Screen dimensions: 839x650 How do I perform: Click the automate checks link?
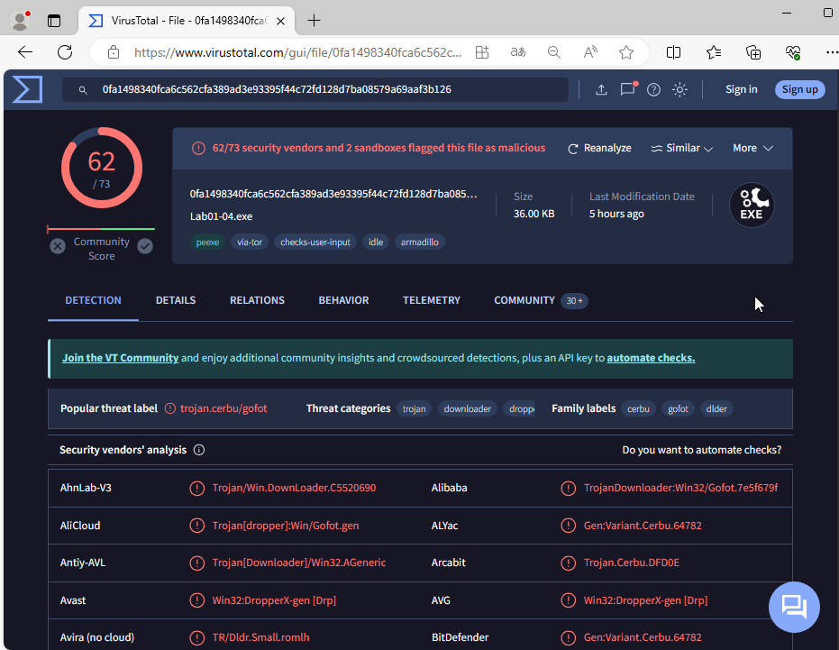[651, 358]
